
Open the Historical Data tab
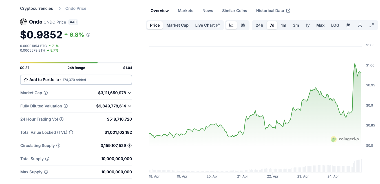tap(270, 10)
